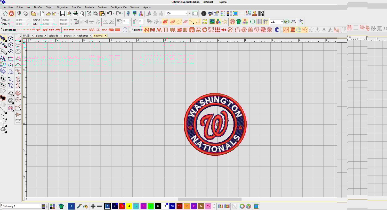Viewport: 387px width, 210px height.
Task: Show the garment T-shirt product icon
Action: [x=239, y=22]
